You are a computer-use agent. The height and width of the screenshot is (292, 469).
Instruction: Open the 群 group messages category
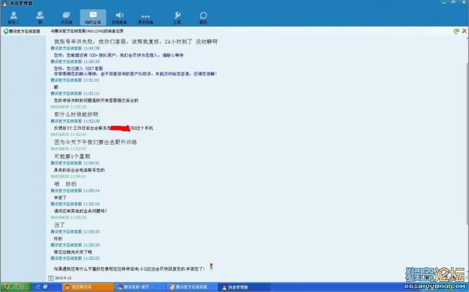[x=40, y=17]
